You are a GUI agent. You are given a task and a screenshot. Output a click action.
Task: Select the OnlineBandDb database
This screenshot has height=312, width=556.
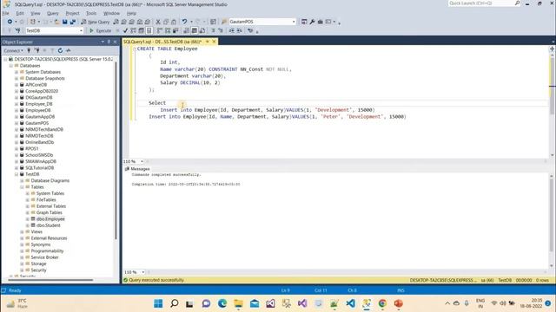(x=39, y=142)
